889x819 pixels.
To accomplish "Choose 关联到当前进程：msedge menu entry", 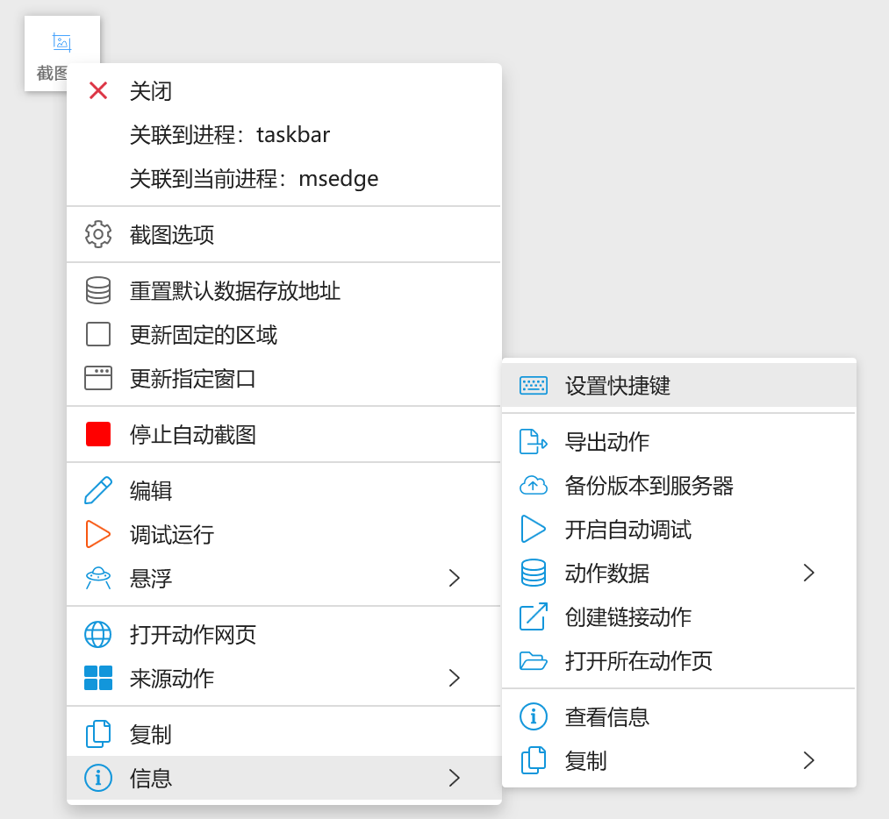I will pos(255,179).
